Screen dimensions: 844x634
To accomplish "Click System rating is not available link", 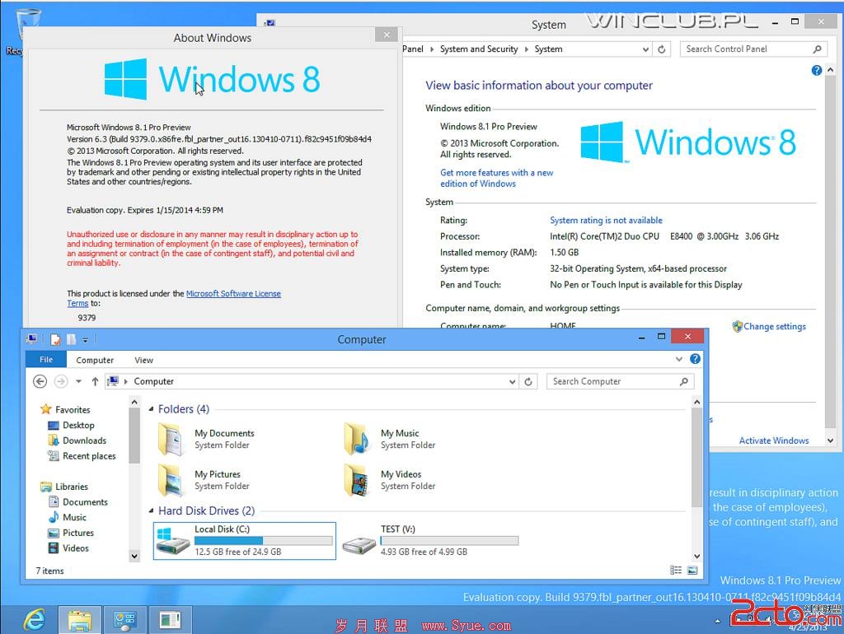I will pos(606,220).
